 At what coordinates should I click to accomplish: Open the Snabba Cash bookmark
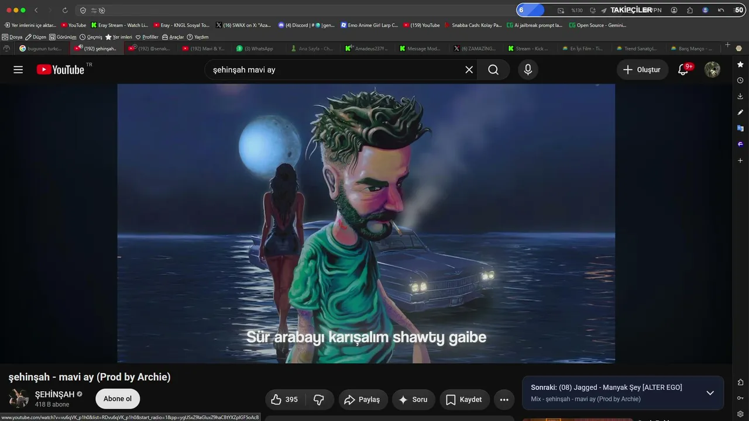473,25
